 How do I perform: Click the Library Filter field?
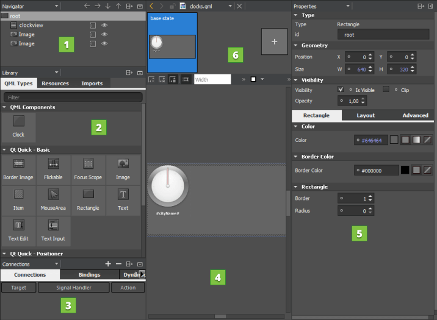[73, 98]
